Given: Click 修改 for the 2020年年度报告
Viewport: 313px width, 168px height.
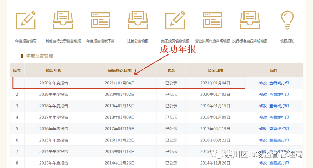Looking at the screenshot, I should pyautogui.click(x=263, y=83).
